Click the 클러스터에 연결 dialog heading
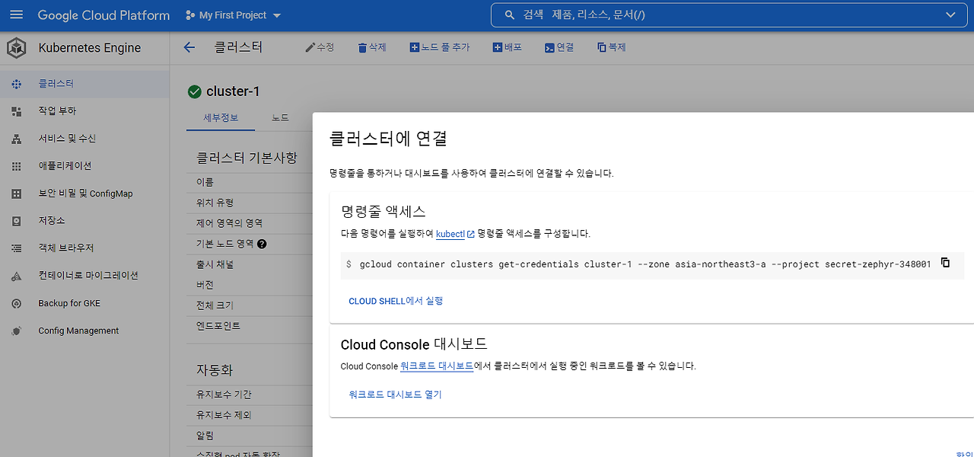This screenshot has width=974, height=457. click(x=387, y=139)
